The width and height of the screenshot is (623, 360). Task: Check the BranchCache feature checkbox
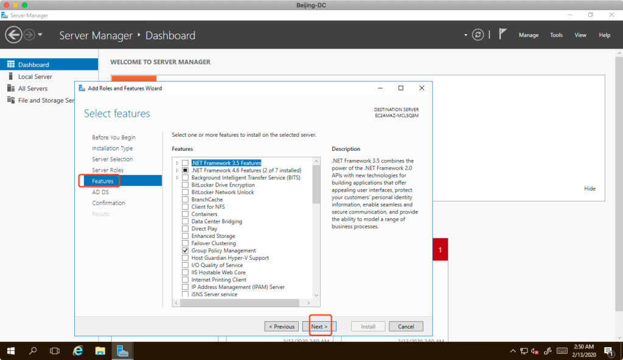click(x=185, y=199)
